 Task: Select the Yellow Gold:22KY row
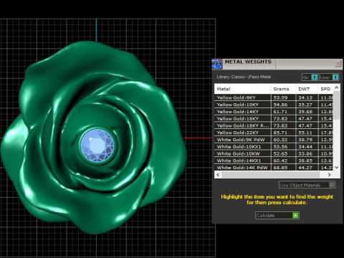(x=274, y=133)
